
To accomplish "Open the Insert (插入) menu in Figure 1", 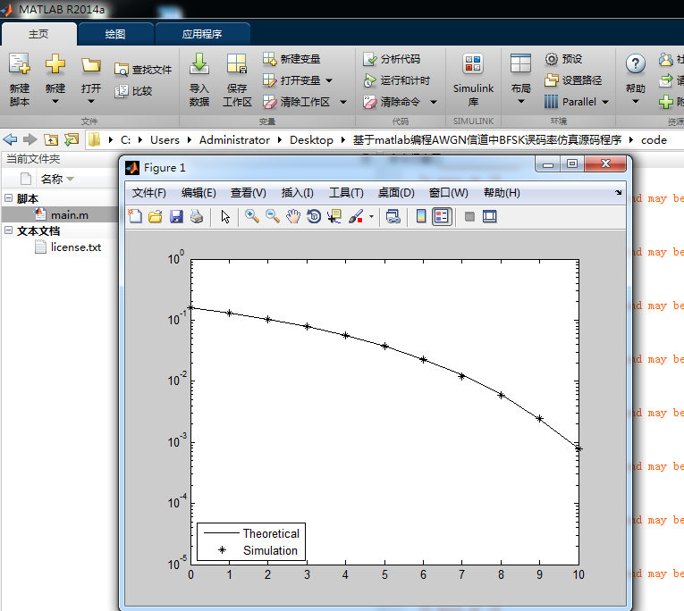I will point(298,193).
